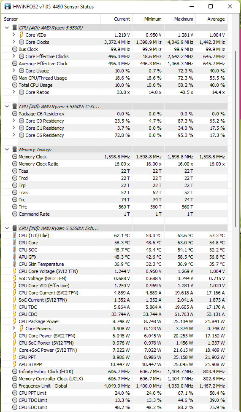The width and height of the screenshot is (241, 412).
Task: Click the icon beside CPU EDC Limit
Action: (x=15, y=407)
